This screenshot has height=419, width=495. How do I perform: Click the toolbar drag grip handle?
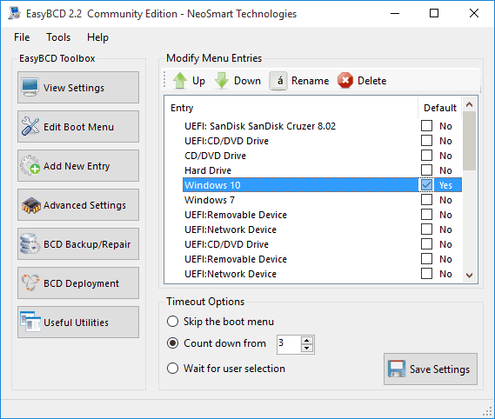pos(164,79)
